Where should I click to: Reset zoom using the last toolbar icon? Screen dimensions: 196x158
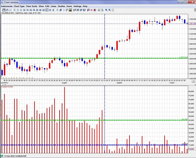tap(113, 10)
